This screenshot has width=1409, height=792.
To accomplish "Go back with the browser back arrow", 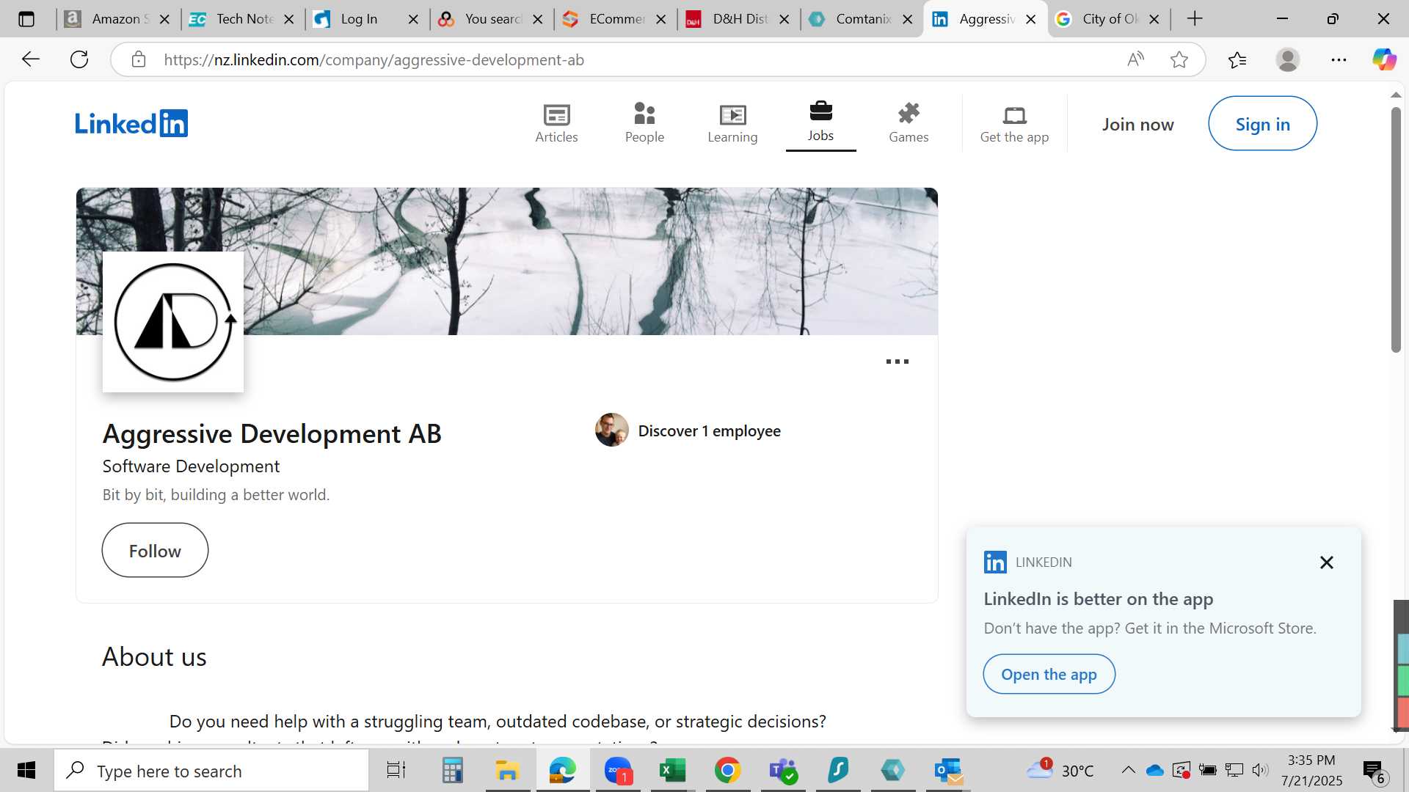I will click(30, 59).
